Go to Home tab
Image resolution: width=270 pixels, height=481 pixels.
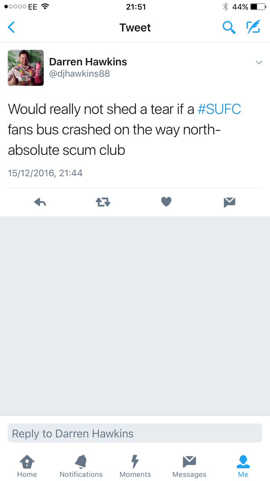(x=27, y=467)
